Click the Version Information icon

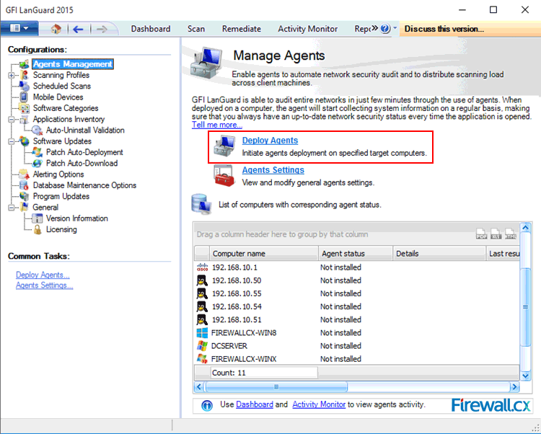click(x=38, y=218)
